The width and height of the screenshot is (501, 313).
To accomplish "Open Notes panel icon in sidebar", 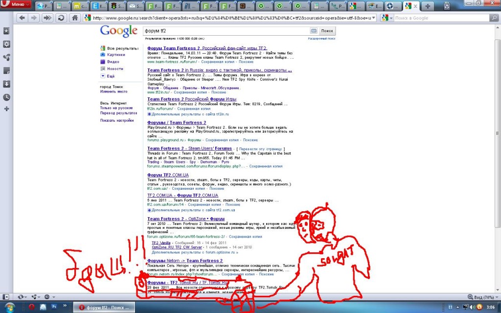I will pos(6,70).
